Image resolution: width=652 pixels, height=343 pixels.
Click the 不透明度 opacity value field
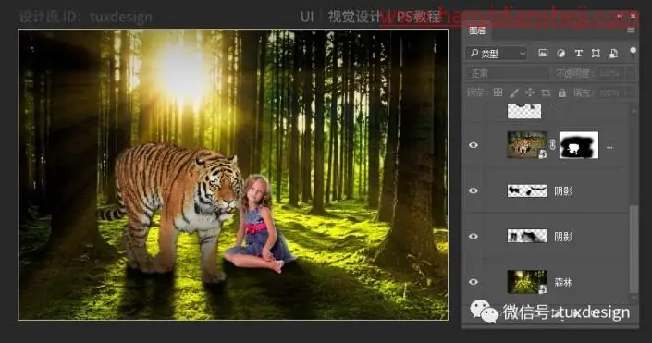(x=610, y=74)
